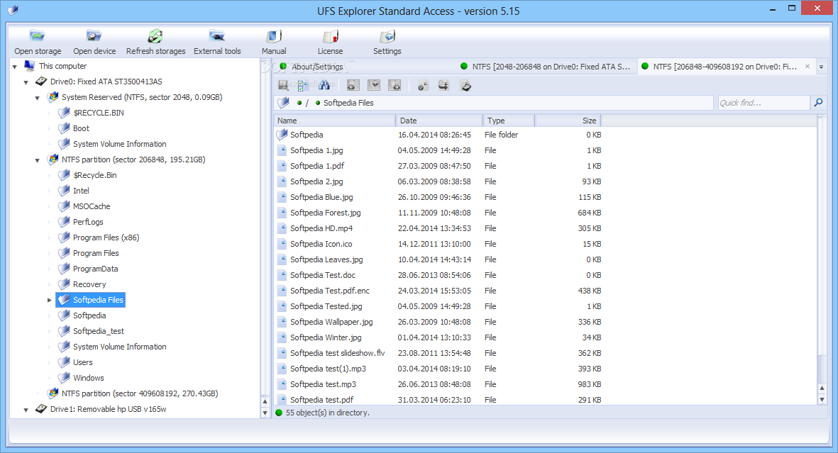This screenshot has width=838, height=453.
Task: Click the 983 KB size cell
Action: tap(589, 384)
